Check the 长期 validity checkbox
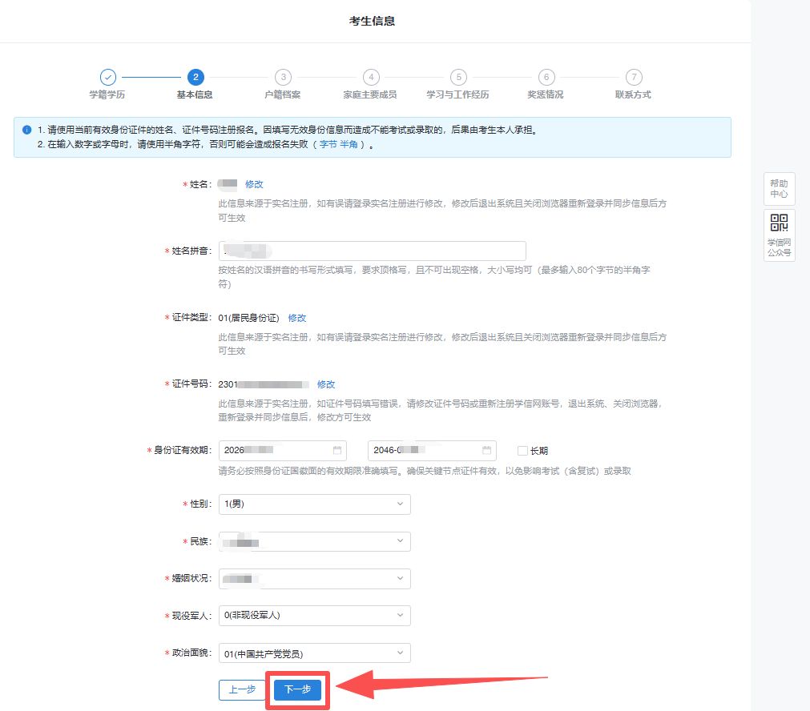810x711 pixels. 522,451
